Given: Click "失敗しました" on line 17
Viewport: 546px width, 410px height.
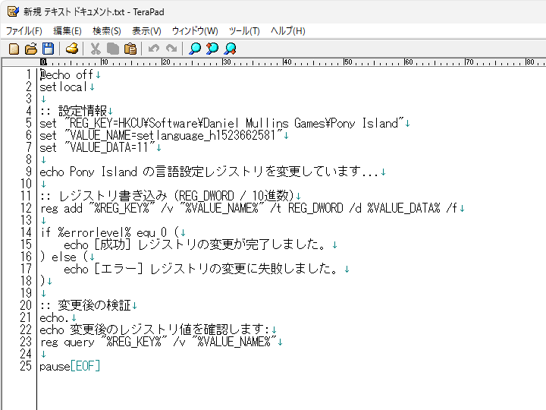Looking at the screenshot, I should 294,269.
